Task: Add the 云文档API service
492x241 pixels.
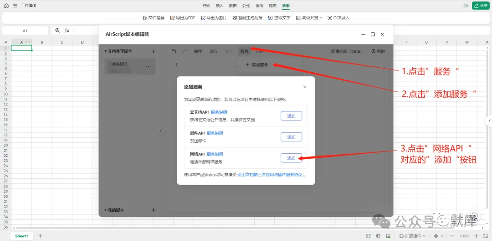Action: (291, 116)
